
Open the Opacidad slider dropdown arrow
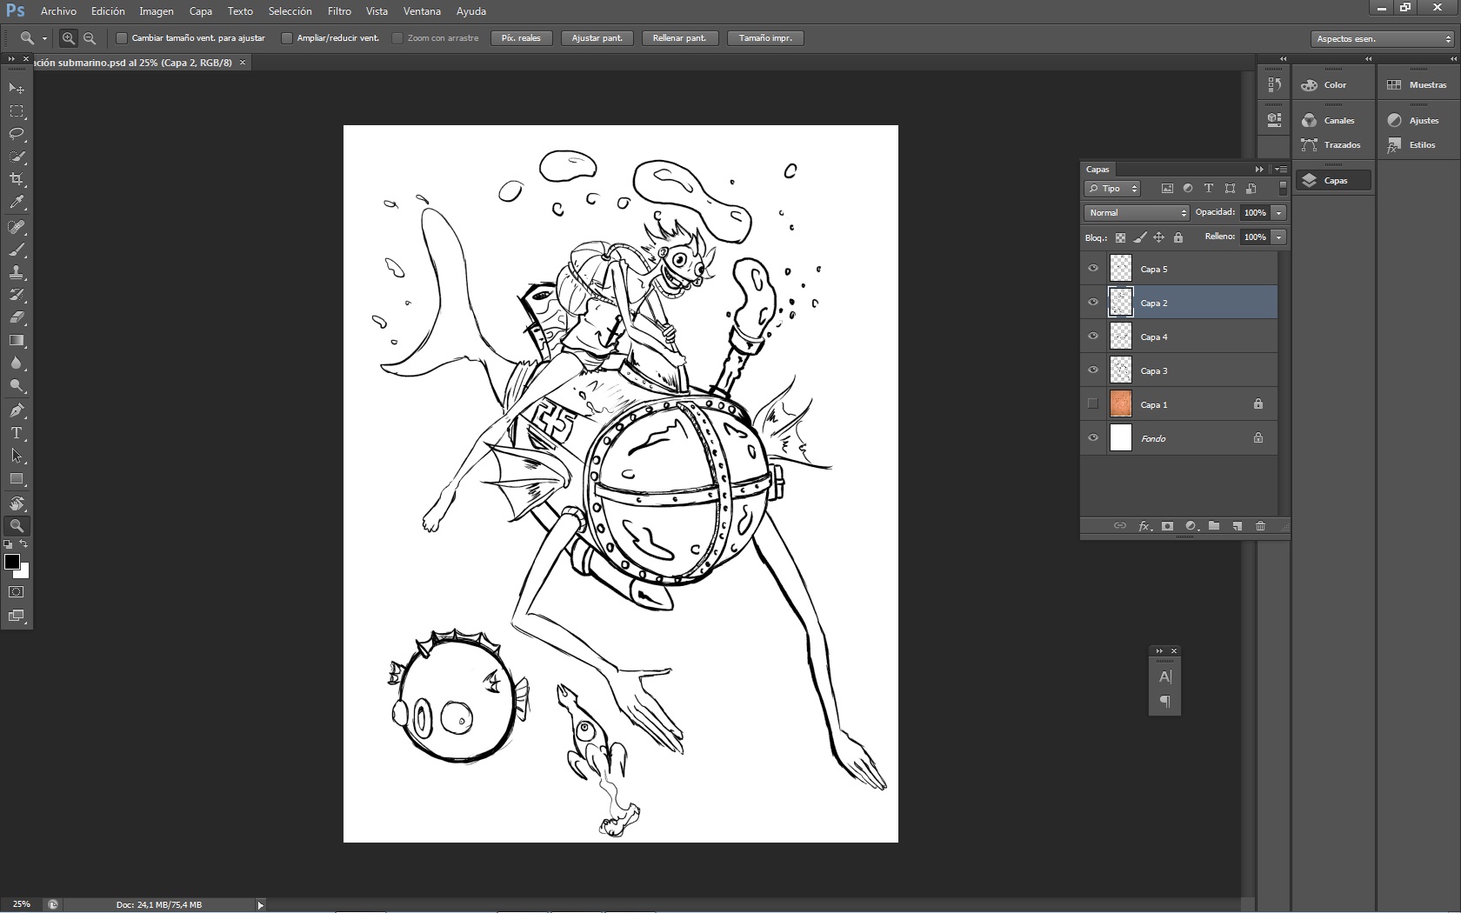1278,213
